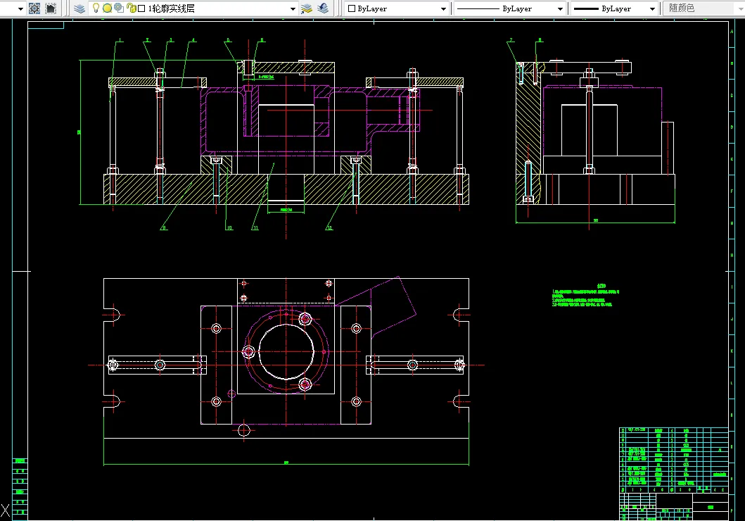Open the Layer Properties Manager
Image resolution: width=745 pixels, height=521 pixels.
tap(79, 8)
